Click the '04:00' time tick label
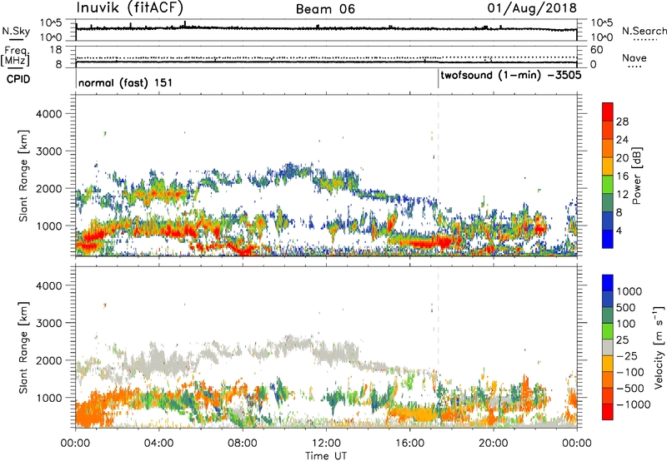This screenshot has width=667, height=461. click(x=158, y=444)
